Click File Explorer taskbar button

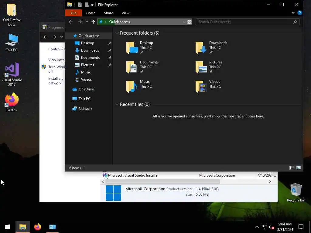click(x=22, y=227)
